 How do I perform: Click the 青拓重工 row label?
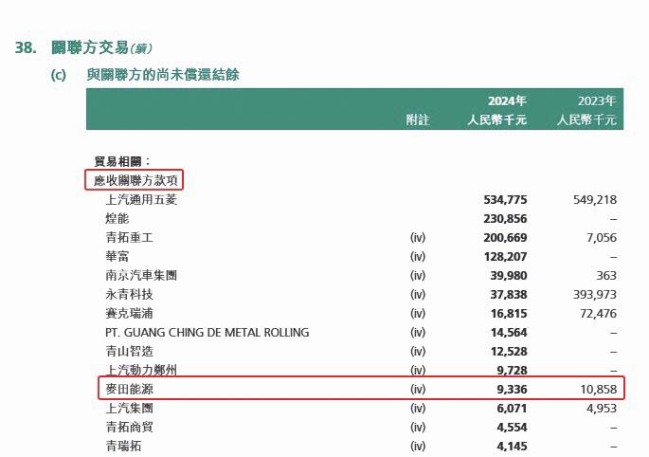pyautogui.click(x=129, y=238)
